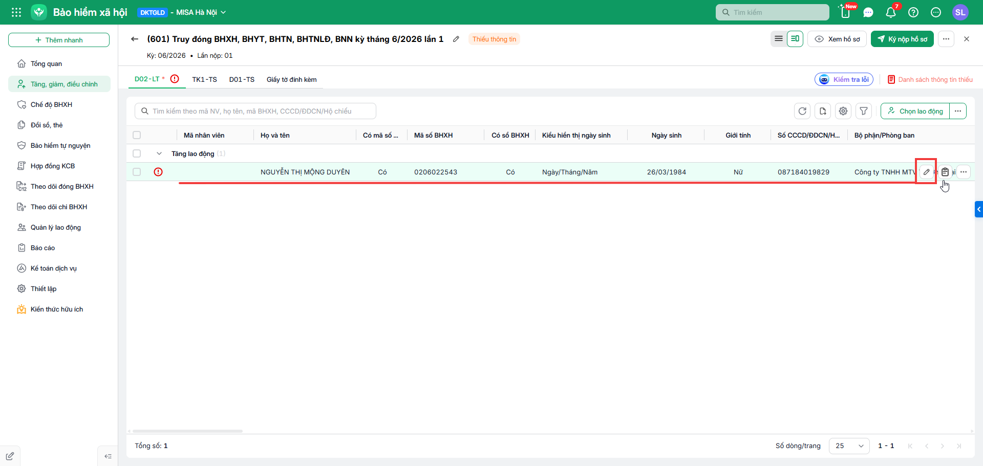This screenshot has height=466, width=983.
Task: Open Hợp đồng KCB in the sidebar
Action: pyautogui.click(x=59, y=166)
